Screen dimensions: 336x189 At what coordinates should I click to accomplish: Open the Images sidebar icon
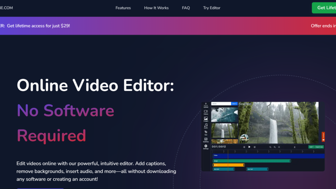coord(206,119)
